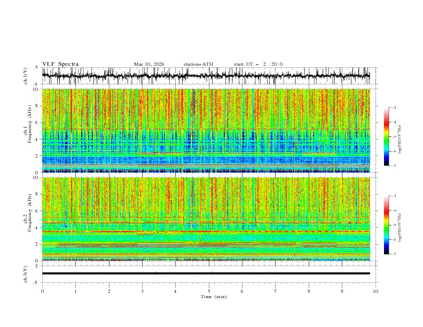Click the time axis tick label "3"
Screen dimensions: 423x327
[142, 291]
